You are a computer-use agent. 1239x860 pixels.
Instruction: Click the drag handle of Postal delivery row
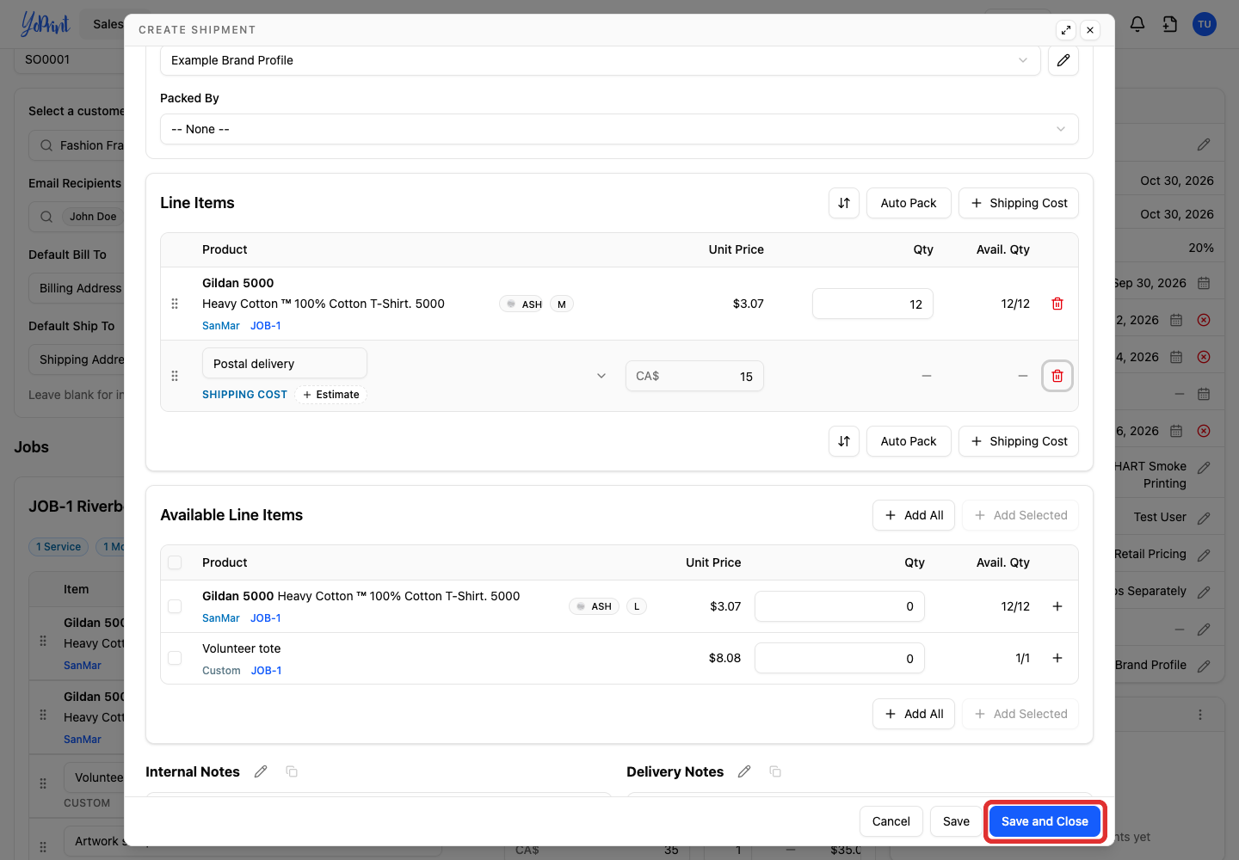tap(175, 376)
